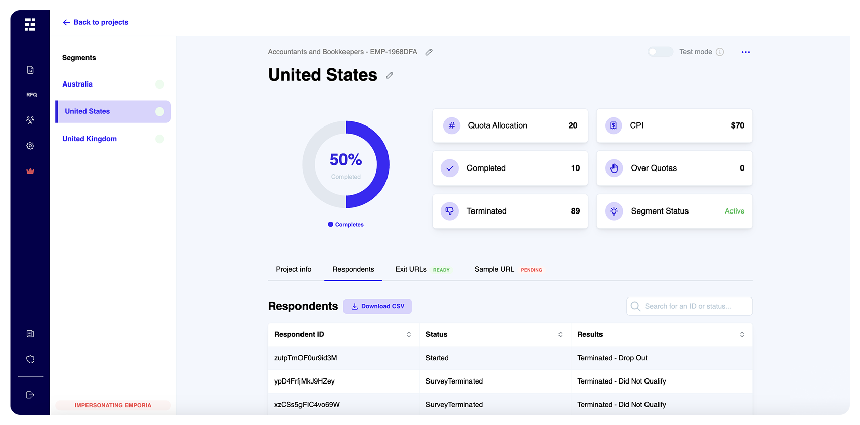Sort by Results column arrows
Viewport: 860px width, 425px height.
tap(742, 334)
